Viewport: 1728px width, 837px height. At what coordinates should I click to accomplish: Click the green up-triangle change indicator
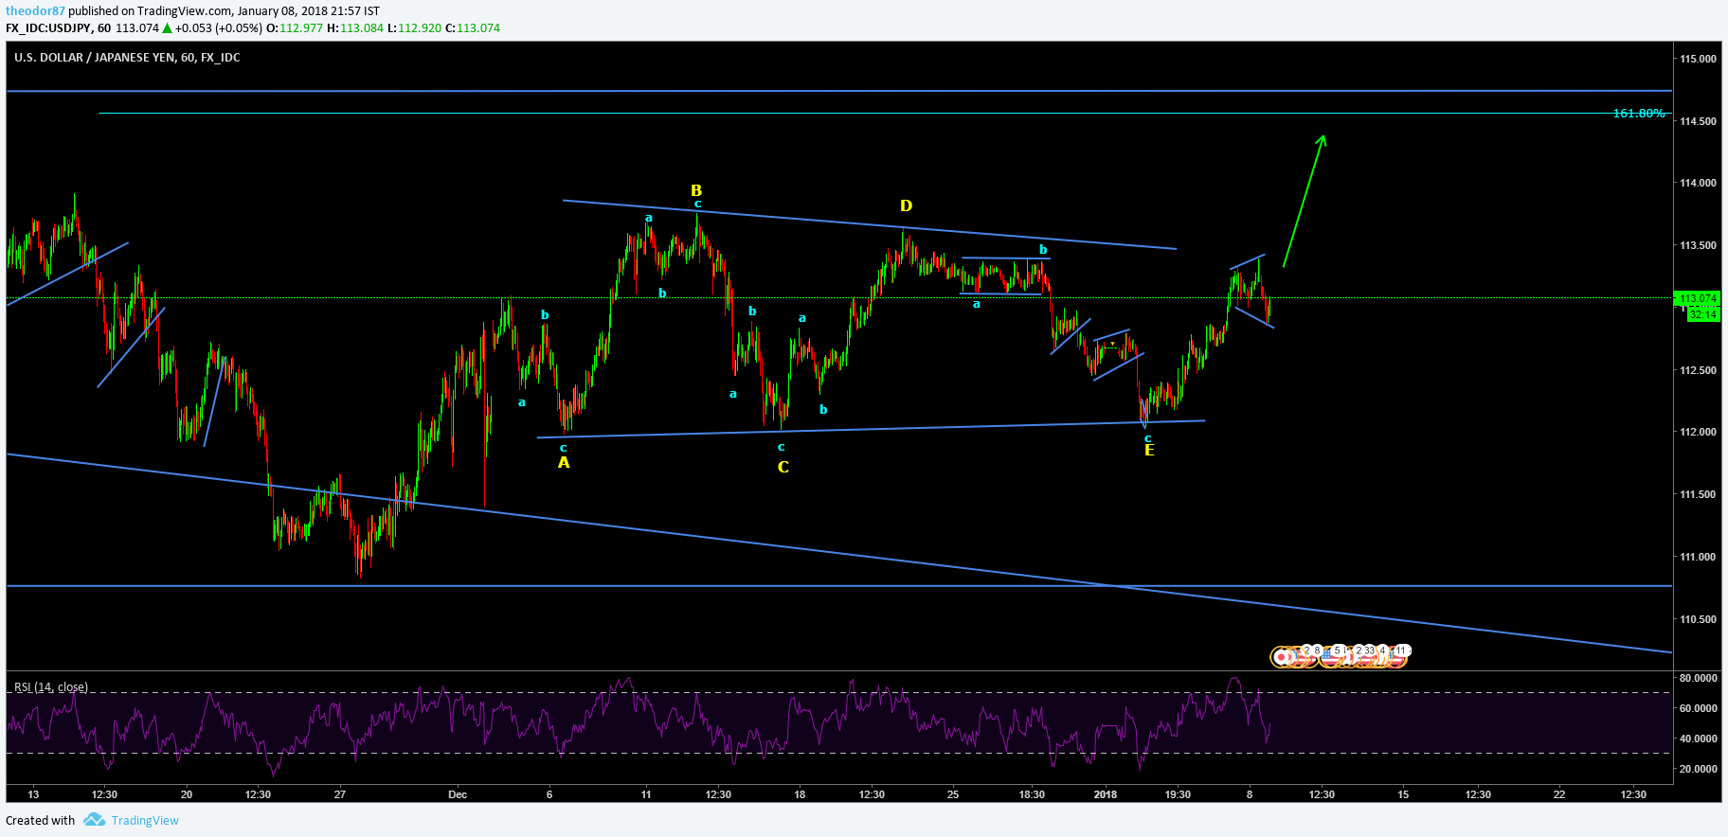[x=168, y=28]
